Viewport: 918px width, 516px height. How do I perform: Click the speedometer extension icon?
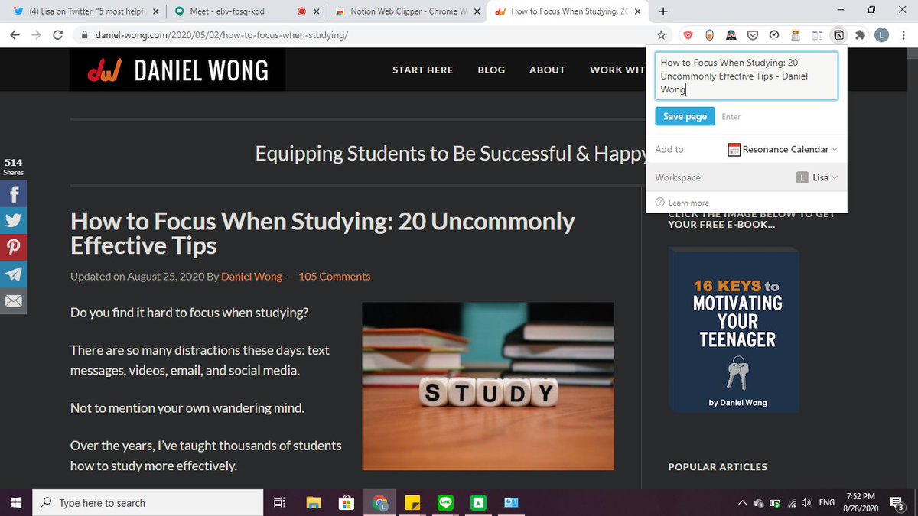click(x=774, y=35)
